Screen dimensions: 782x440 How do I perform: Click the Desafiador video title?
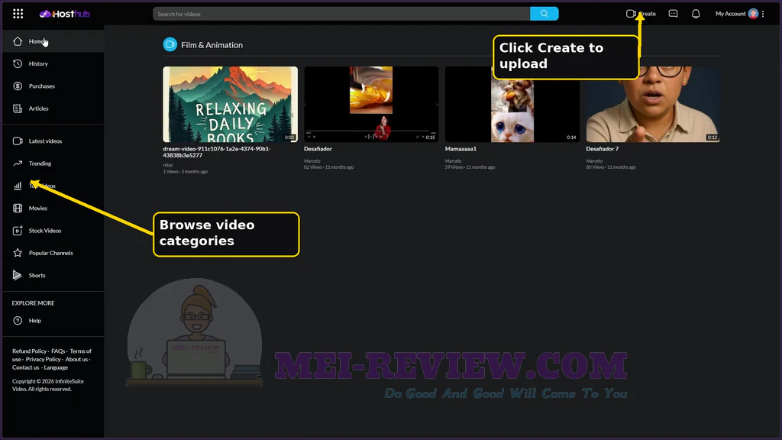pos(318,149)
